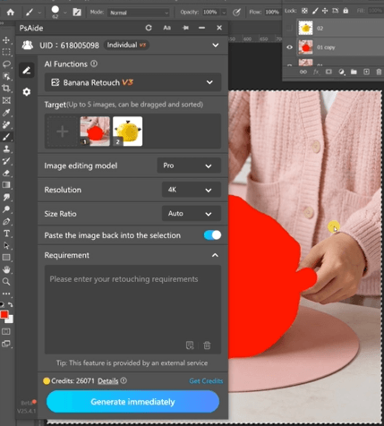Open the Size Ratio Auto dropdown
The width and height of the screenshot is (384, 426).
pyautogui.click(x=192, y=214)
